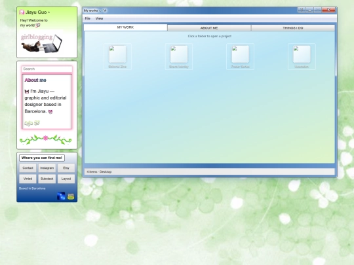Open the Illustration folder
This screenshot has height=265, width=354.
(x=302, y=56)
